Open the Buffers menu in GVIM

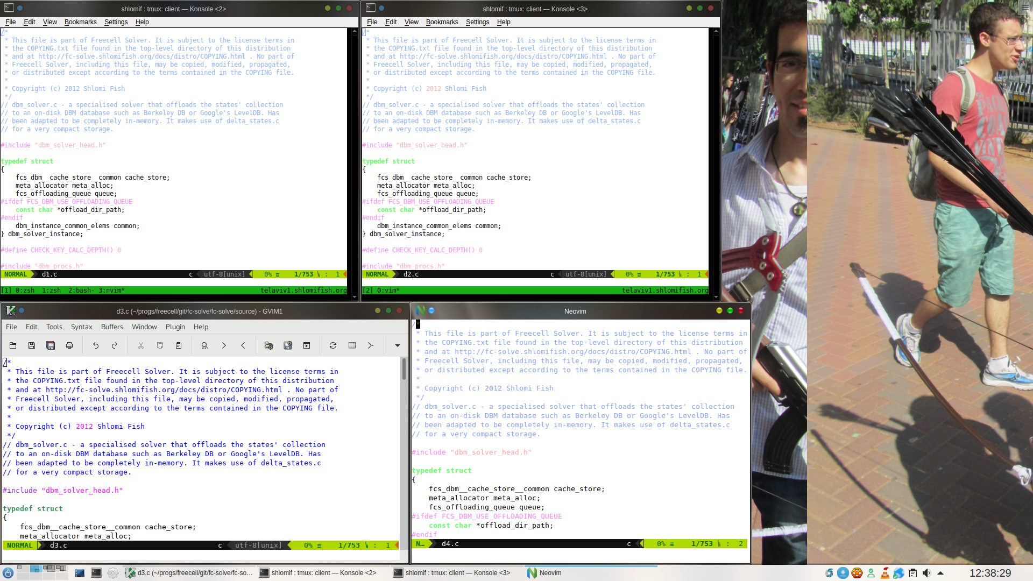(112, 327)
